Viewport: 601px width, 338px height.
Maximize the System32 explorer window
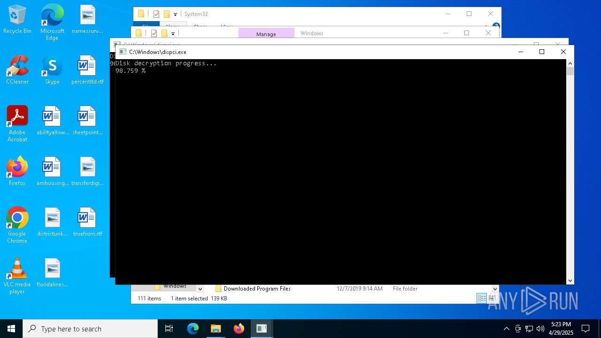point(469,14)
